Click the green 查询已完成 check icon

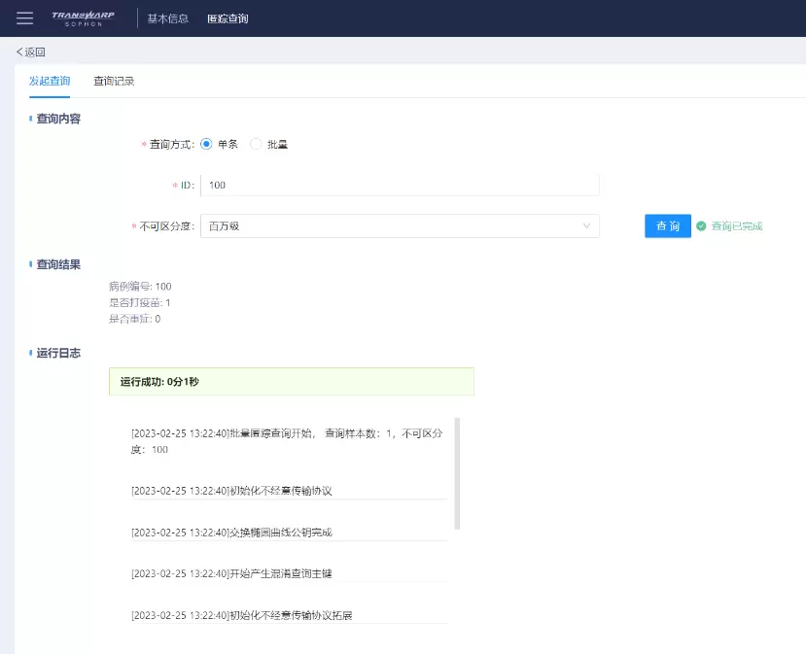click(700, 226)
